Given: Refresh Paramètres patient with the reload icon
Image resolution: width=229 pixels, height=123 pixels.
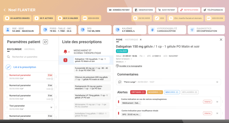Looking at the screenshot, I should [x=45, y=42].
